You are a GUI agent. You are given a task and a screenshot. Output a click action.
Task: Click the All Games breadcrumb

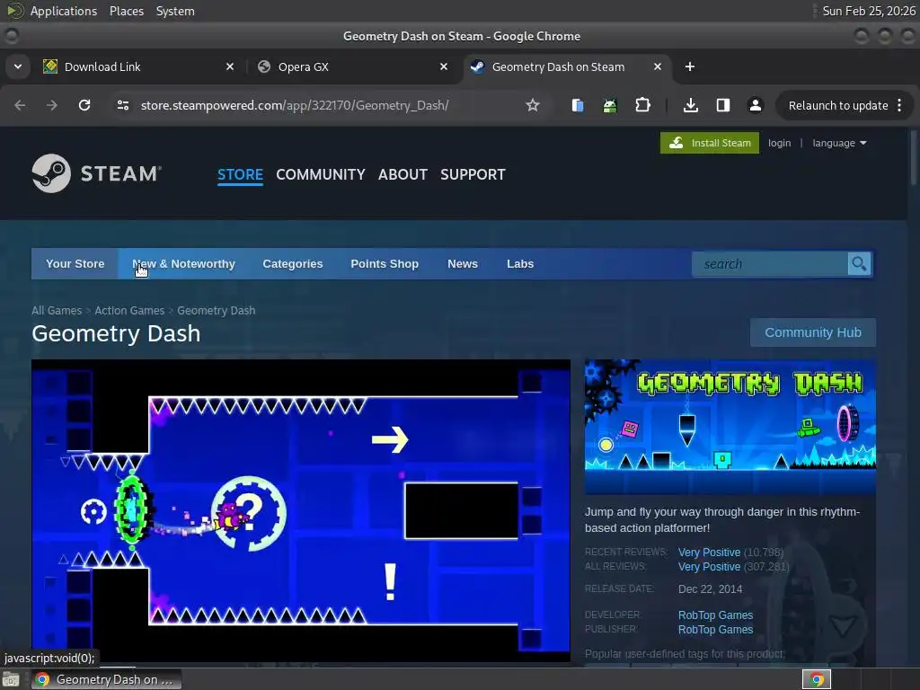click(57, 310)
